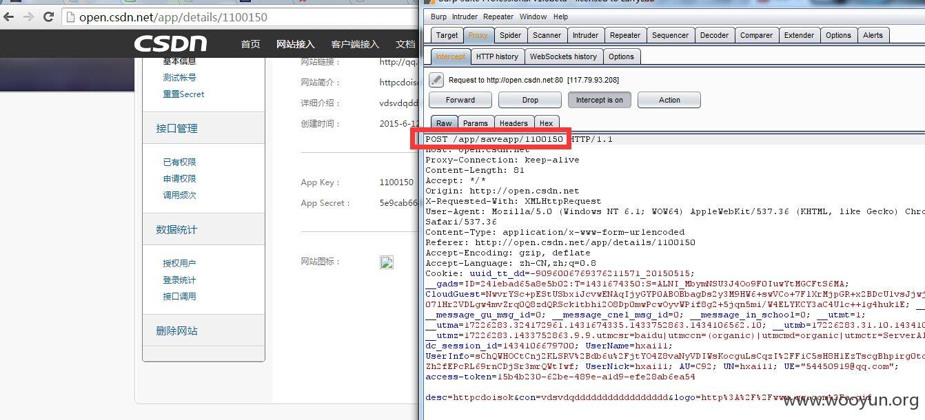Viewport: 925px width, 420px height.
Task: Drop the intercepted request
Action: [530, 100]
